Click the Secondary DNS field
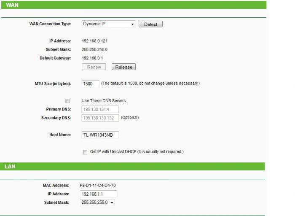Viewport: 295px width, 216px height. [x=100, y=118]
